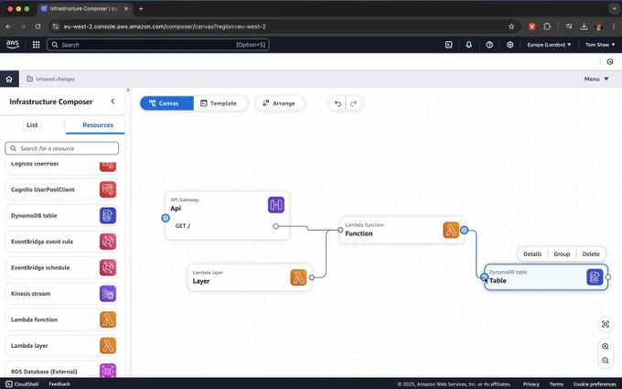Open the notifications bell

coord(469,45)
